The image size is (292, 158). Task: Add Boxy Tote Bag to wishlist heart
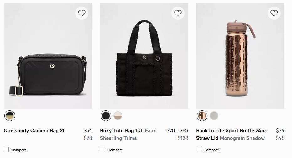pos(178,13)
